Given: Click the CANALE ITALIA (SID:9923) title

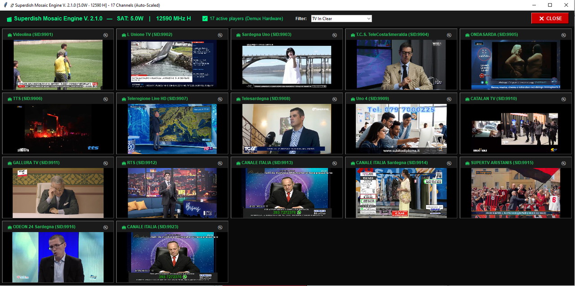Looking at the screenshot, I should pos(153,227).
